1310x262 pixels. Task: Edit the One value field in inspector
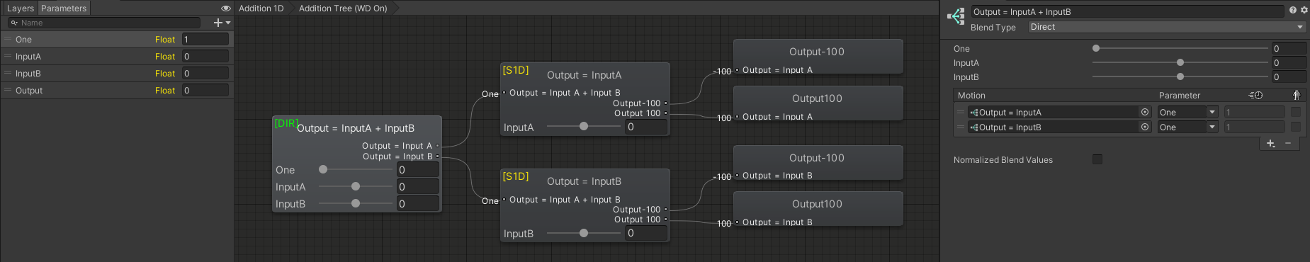1289,48
